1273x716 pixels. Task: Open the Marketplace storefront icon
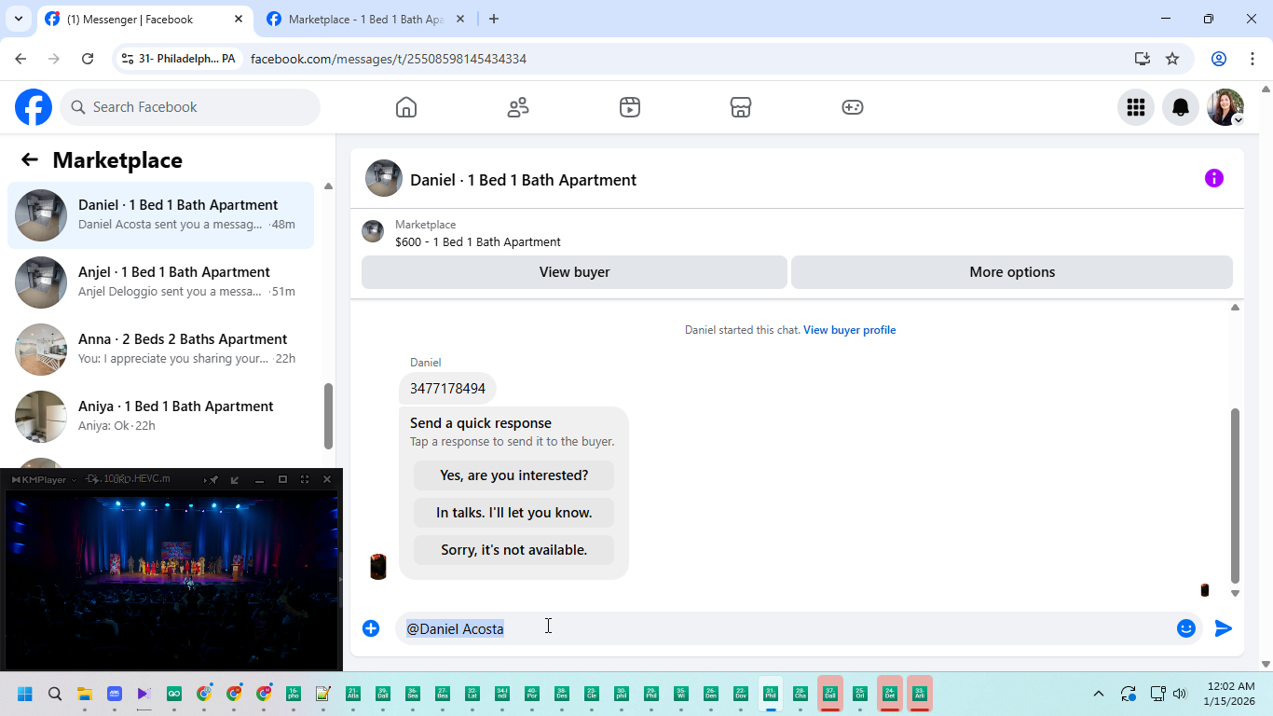coord(741,107)
